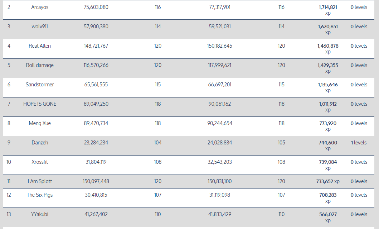Open the HOPE IS GONE profile
This screenshot has height=229, width=379.
tap(40, 104)
